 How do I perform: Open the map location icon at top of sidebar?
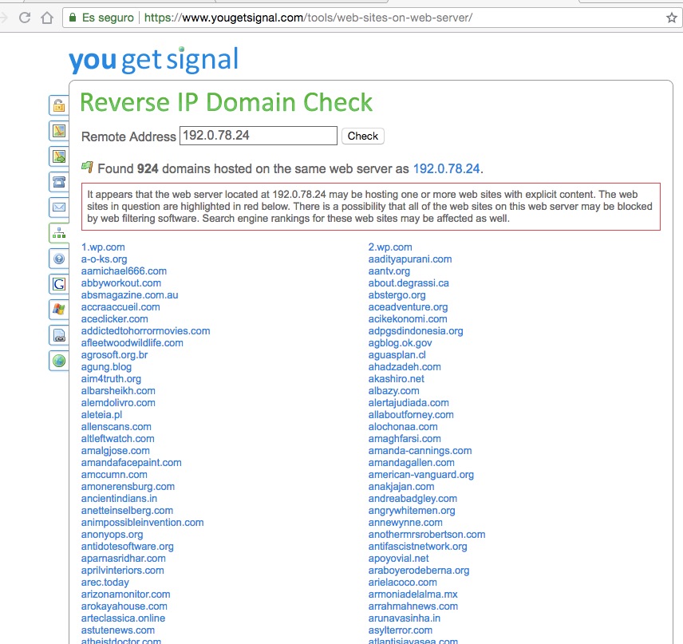(58, 131)
